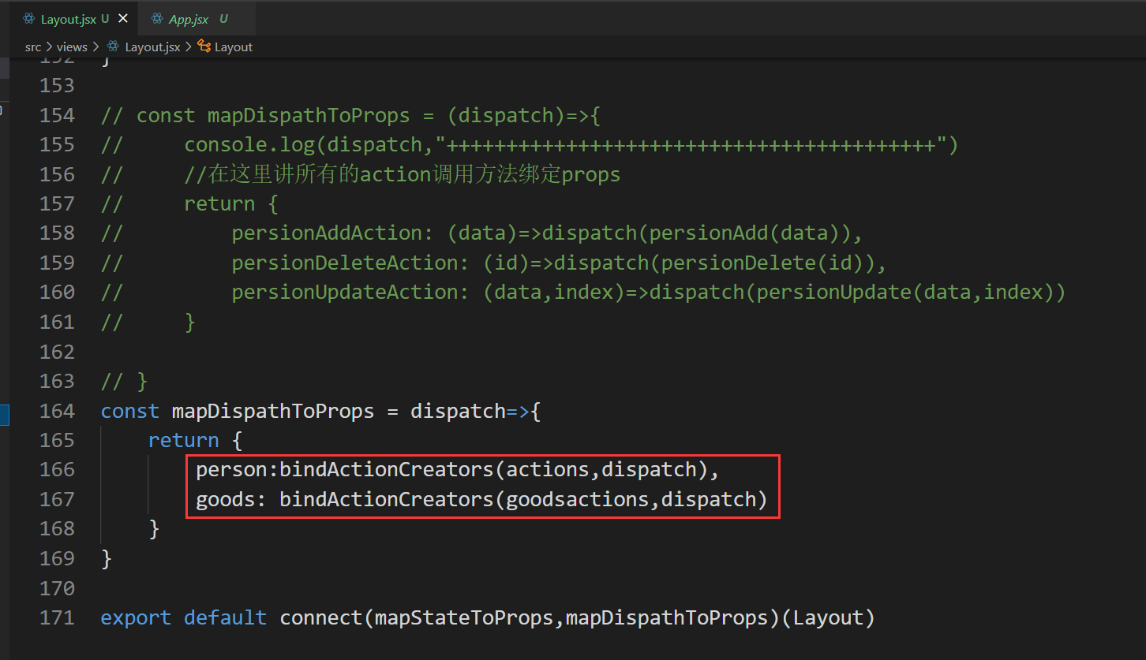Click the React icon on the Layout.jsx tab
The width and height of the screenshot is (1146, 660).
pos(29,17)
